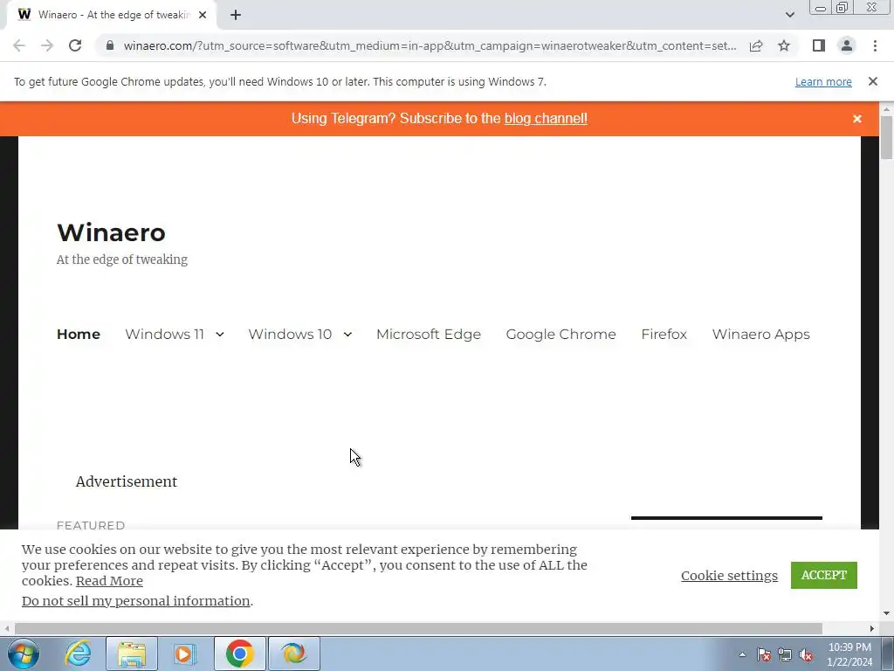Reload the page with the refresh icon

tap(75, 45)
